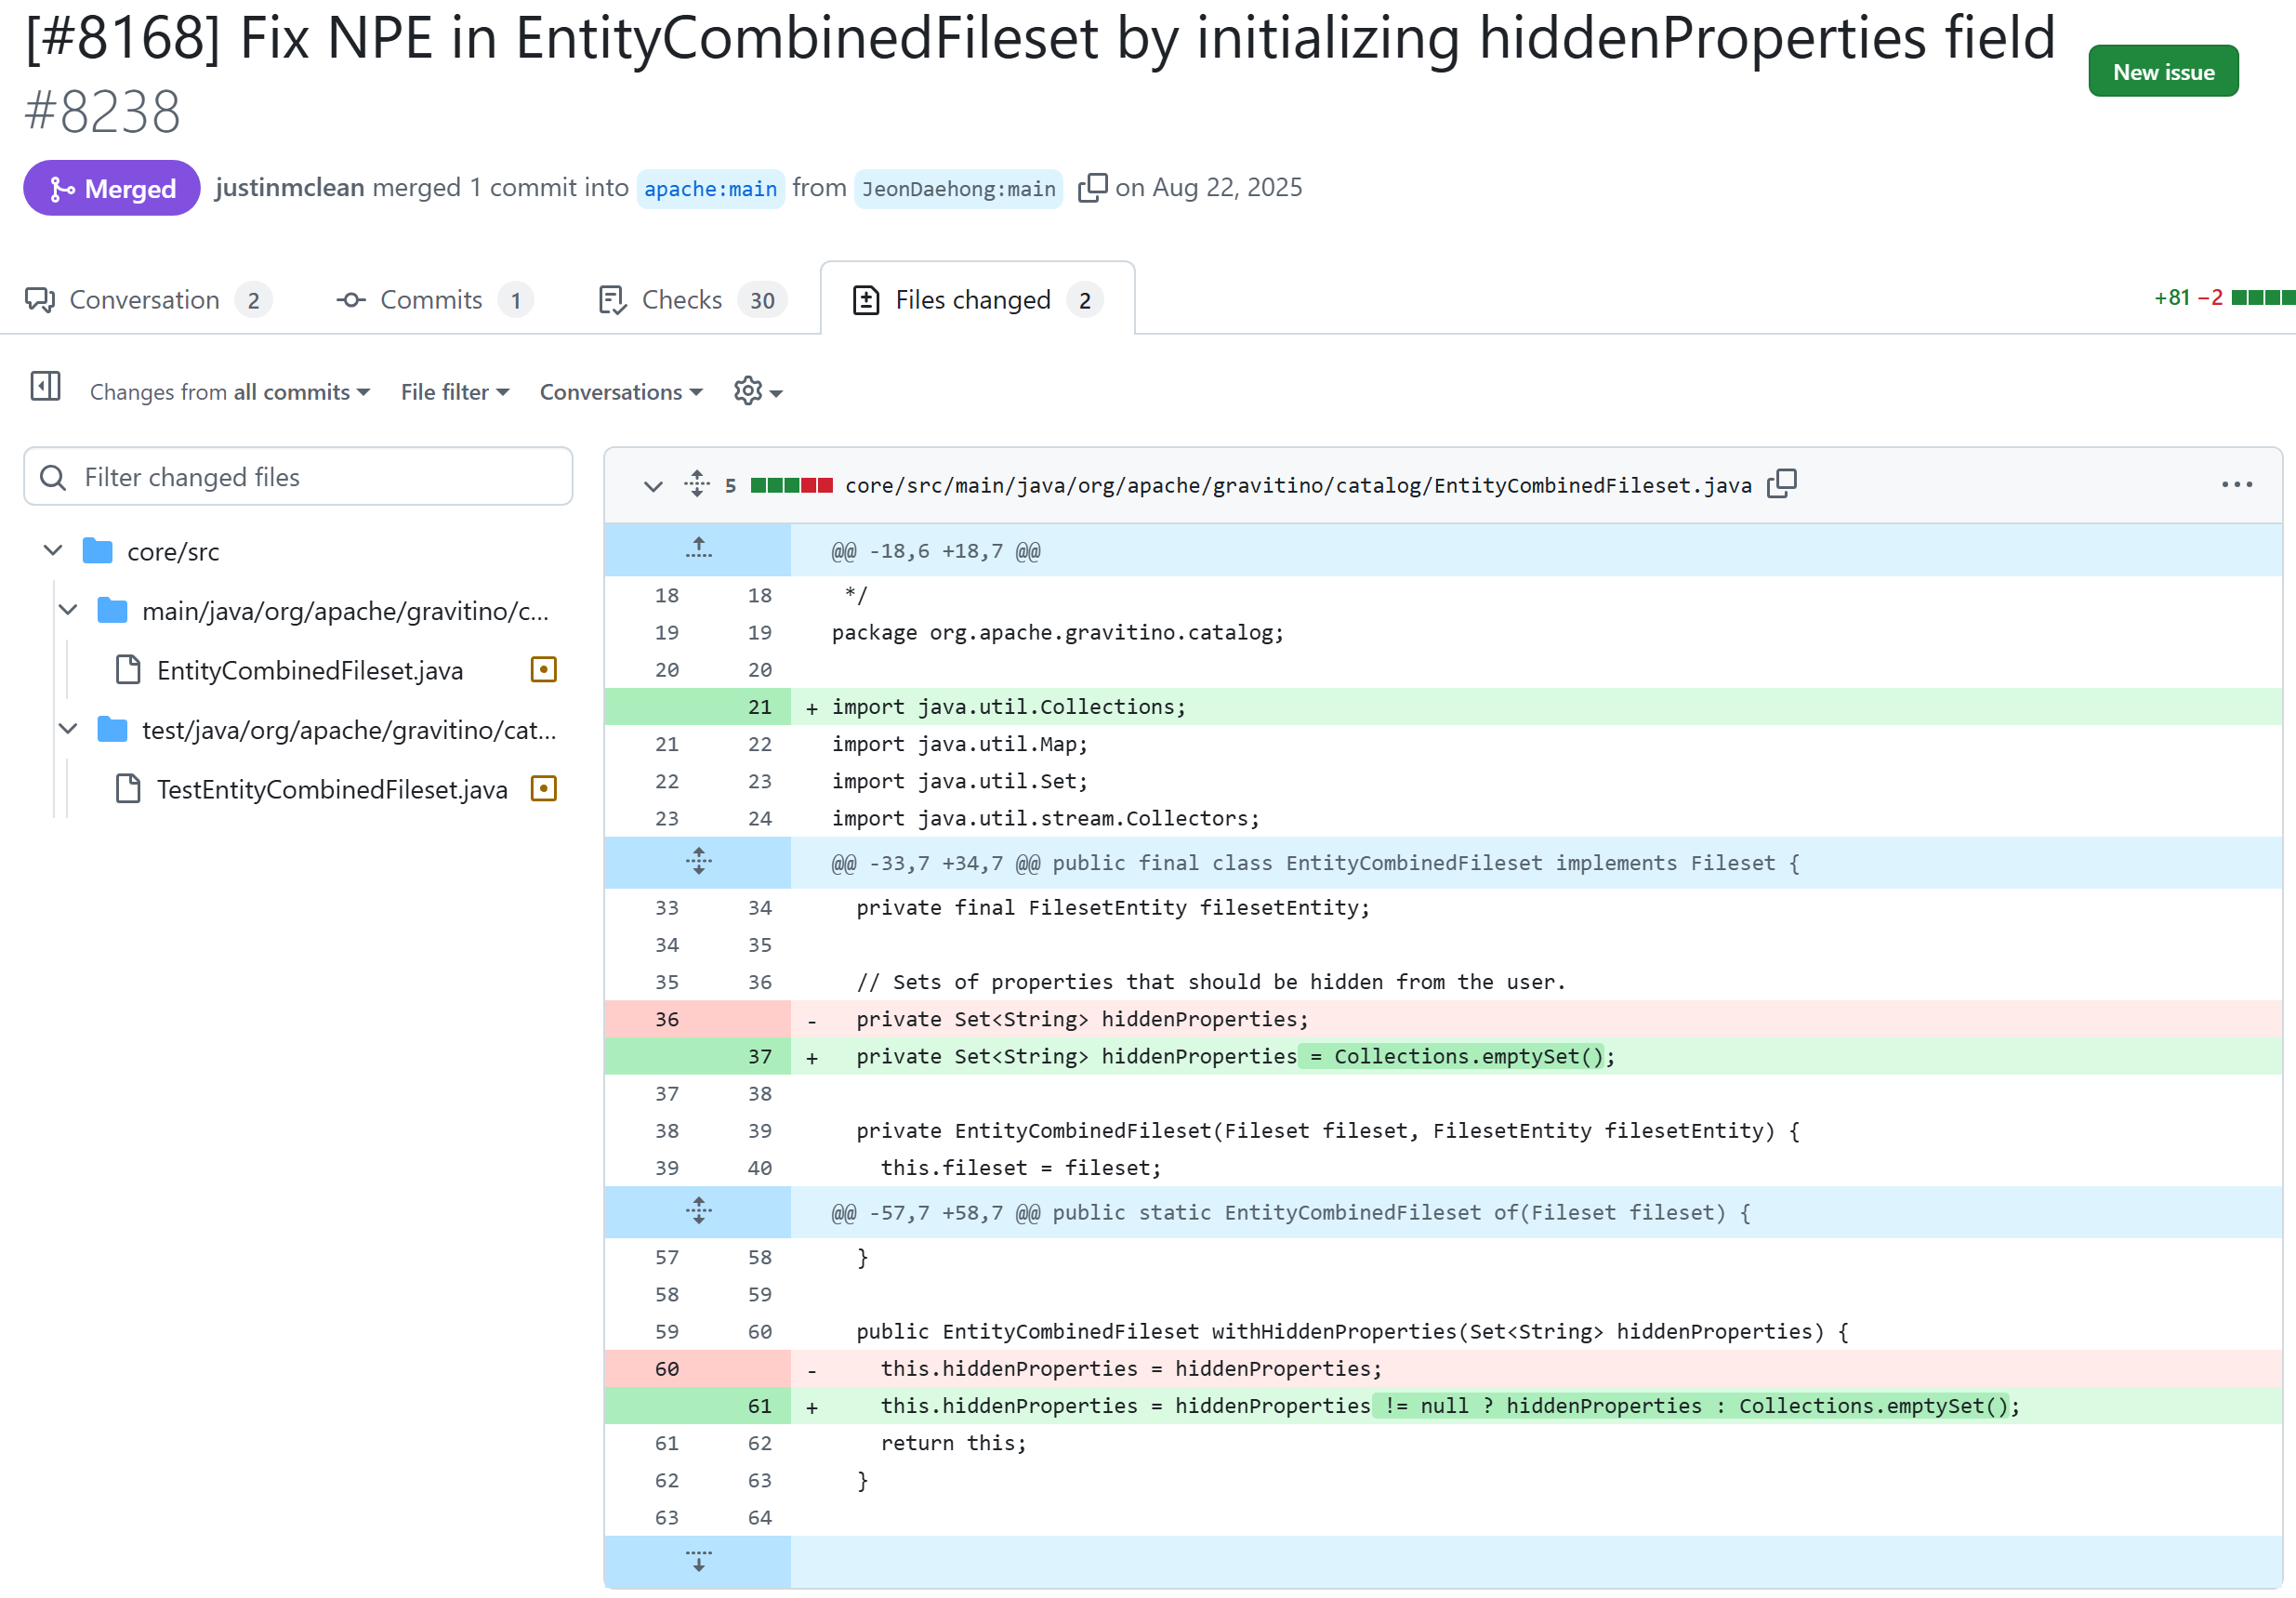Viewport: 2296px width, 1598px height.
Task: Open the justinmclean user profile link
Action: pyautogui.click(x=289, y=187)
